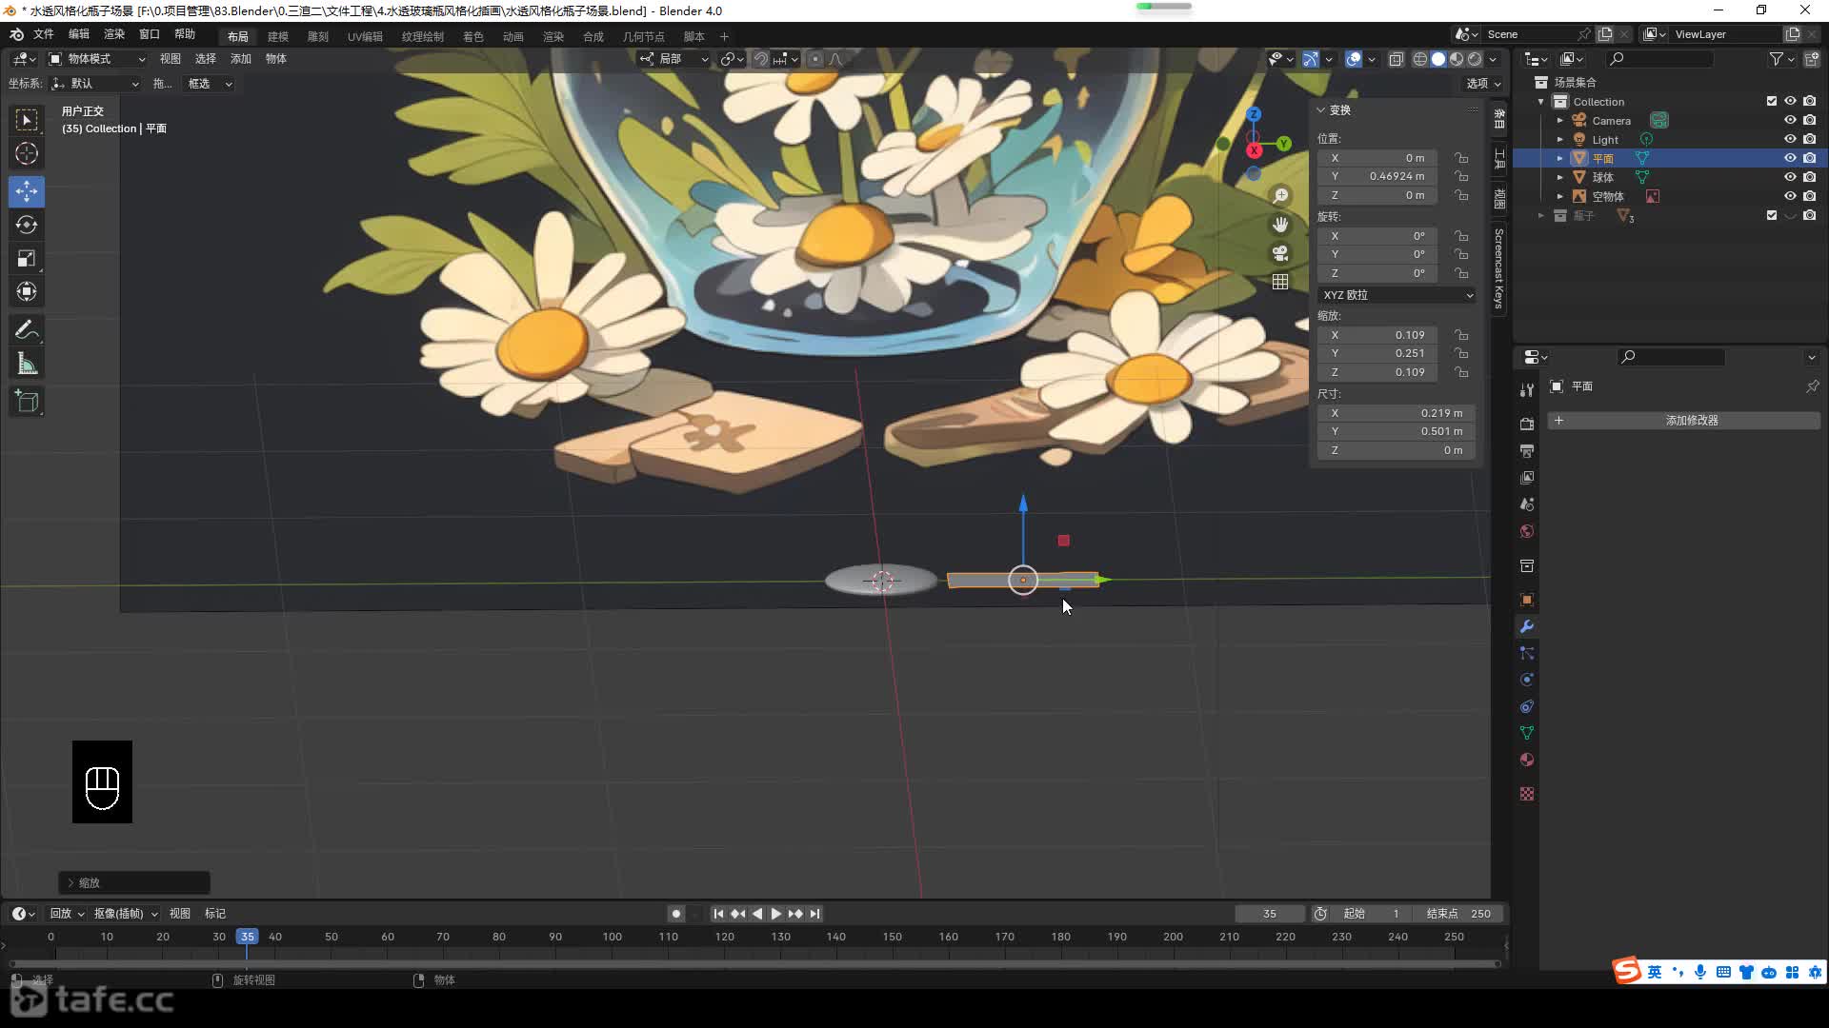The width and height of the screenshot is (1829, 1028).
Task: Click the dimensions Y 0.501 m field
Action: 1397,431
